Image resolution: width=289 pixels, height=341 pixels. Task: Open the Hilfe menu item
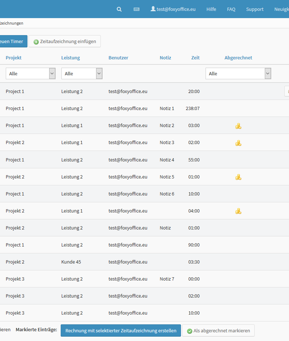(211, 9)
